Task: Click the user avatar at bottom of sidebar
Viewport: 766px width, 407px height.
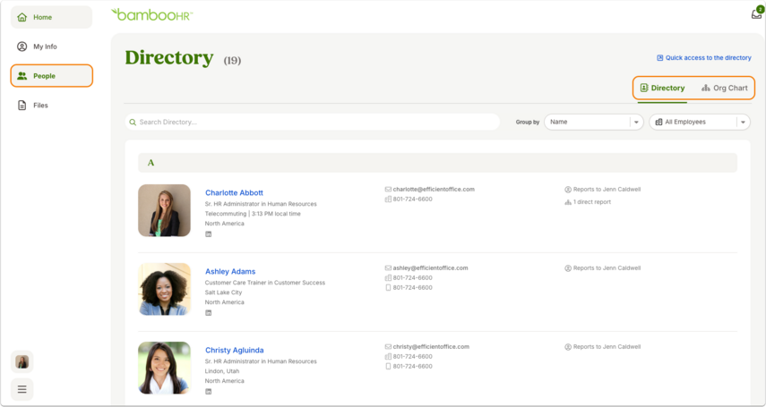Action: 22,361
